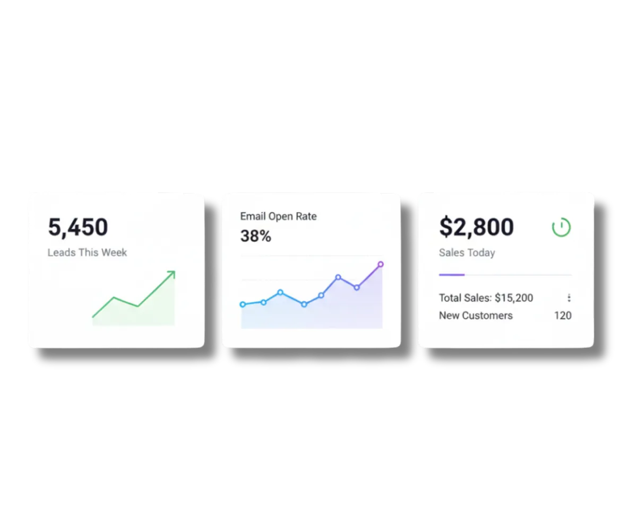Click the green shaded leads chart area

point(143,313)
